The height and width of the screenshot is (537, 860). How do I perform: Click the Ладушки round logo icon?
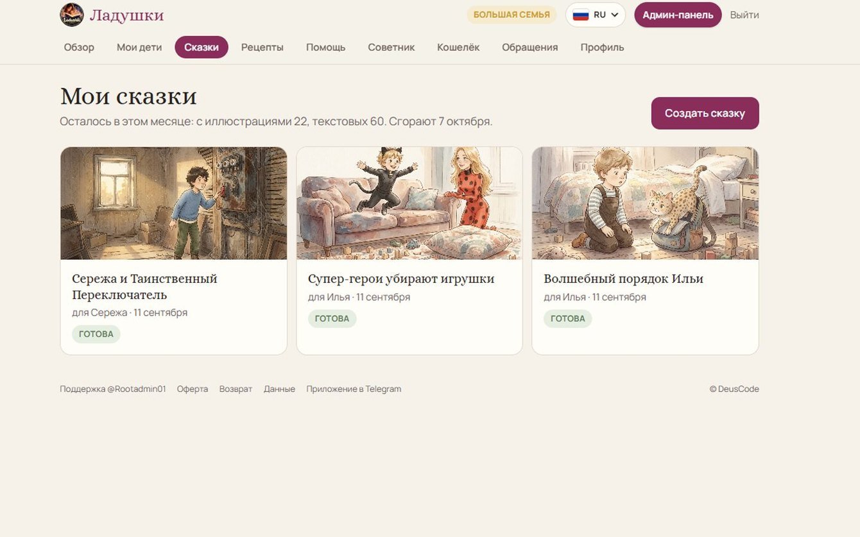[72, 15]
